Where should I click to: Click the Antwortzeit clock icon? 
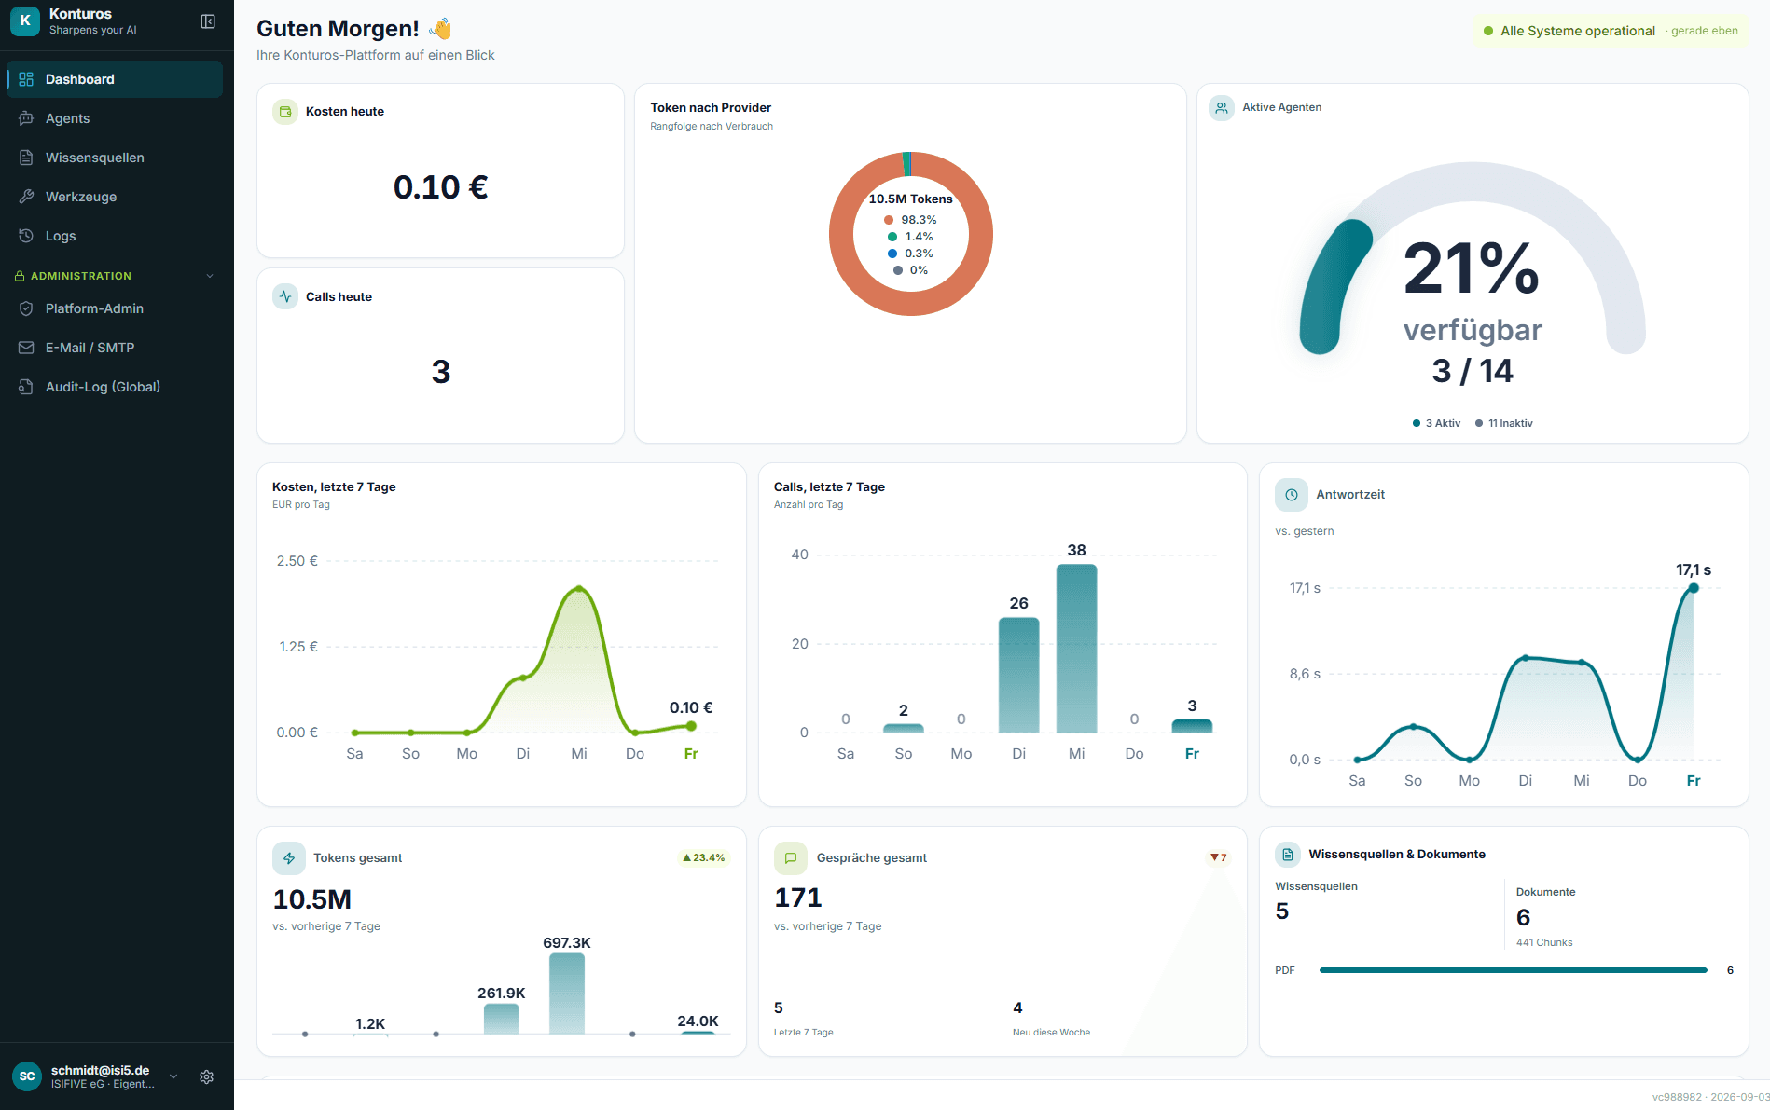pos(1292,495)
